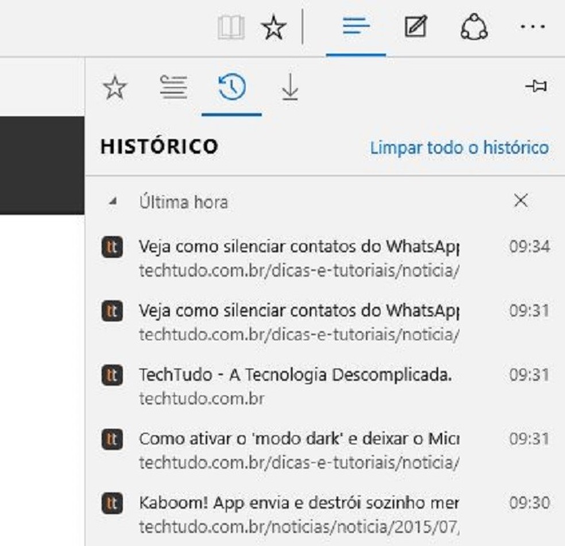
Task: Open the Settings and more menu
Action: 534,26
